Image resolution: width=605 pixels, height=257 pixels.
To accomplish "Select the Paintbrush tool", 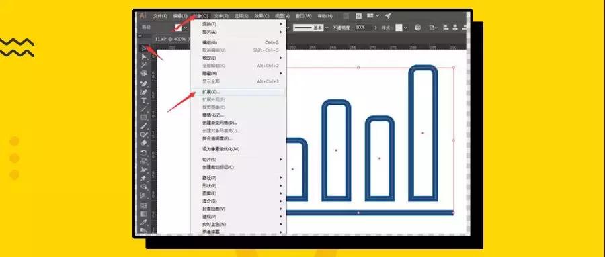I will click(x=144, y=126).
